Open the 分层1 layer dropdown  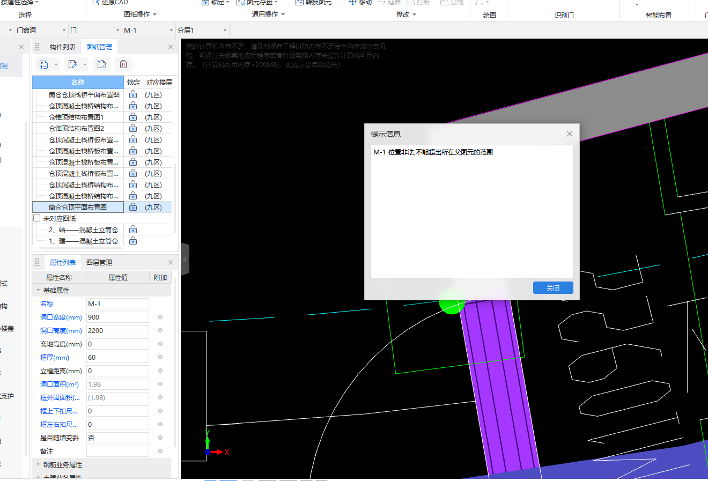[225, 31]
